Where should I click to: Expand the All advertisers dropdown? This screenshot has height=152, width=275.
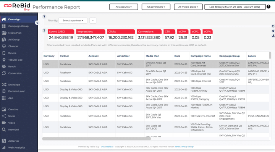[x=156, y=7]
